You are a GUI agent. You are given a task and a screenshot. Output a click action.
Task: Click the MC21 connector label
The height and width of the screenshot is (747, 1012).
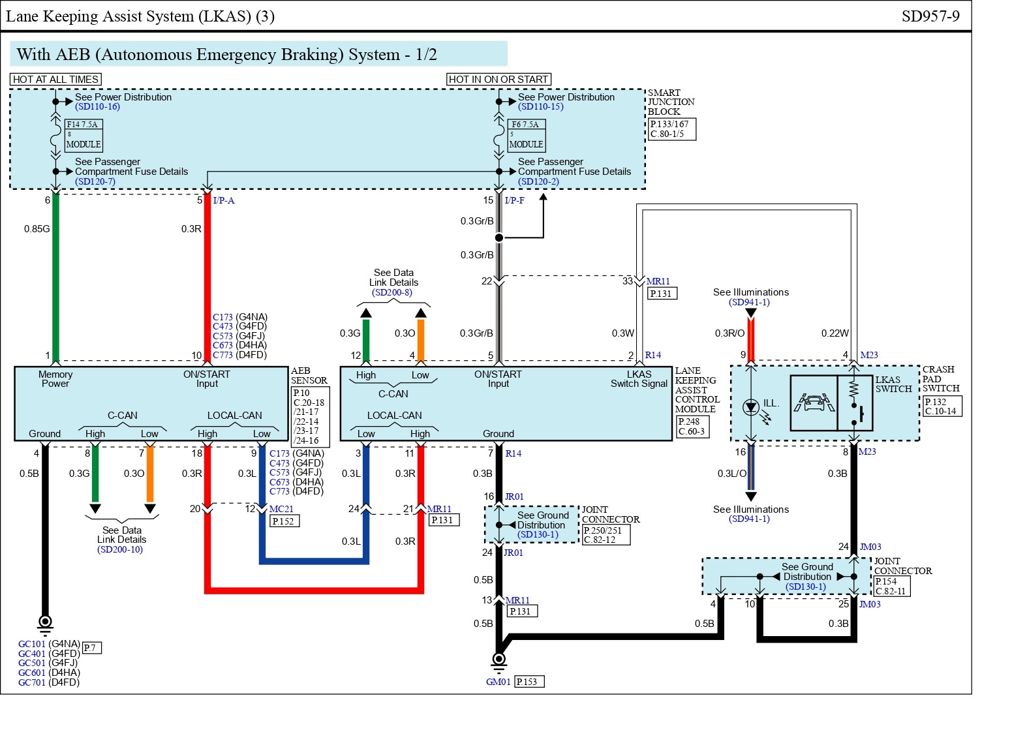pyautogui.click(x=281, y=510)
